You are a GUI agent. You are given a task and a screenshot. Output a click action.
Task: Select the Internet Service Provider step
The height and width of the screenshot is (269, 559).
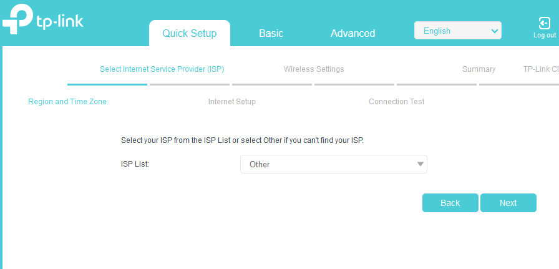[x=162, y=69]
